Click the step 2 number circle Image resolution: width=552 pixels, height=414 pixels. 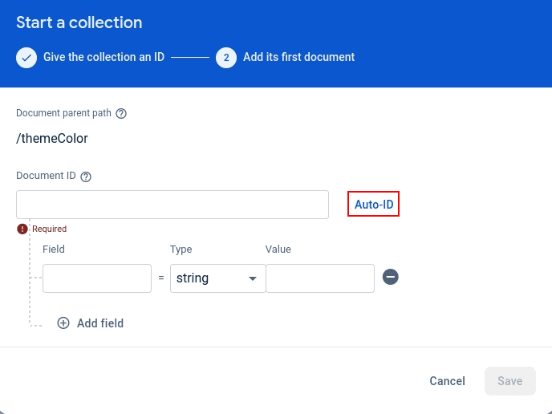point(226,58)
